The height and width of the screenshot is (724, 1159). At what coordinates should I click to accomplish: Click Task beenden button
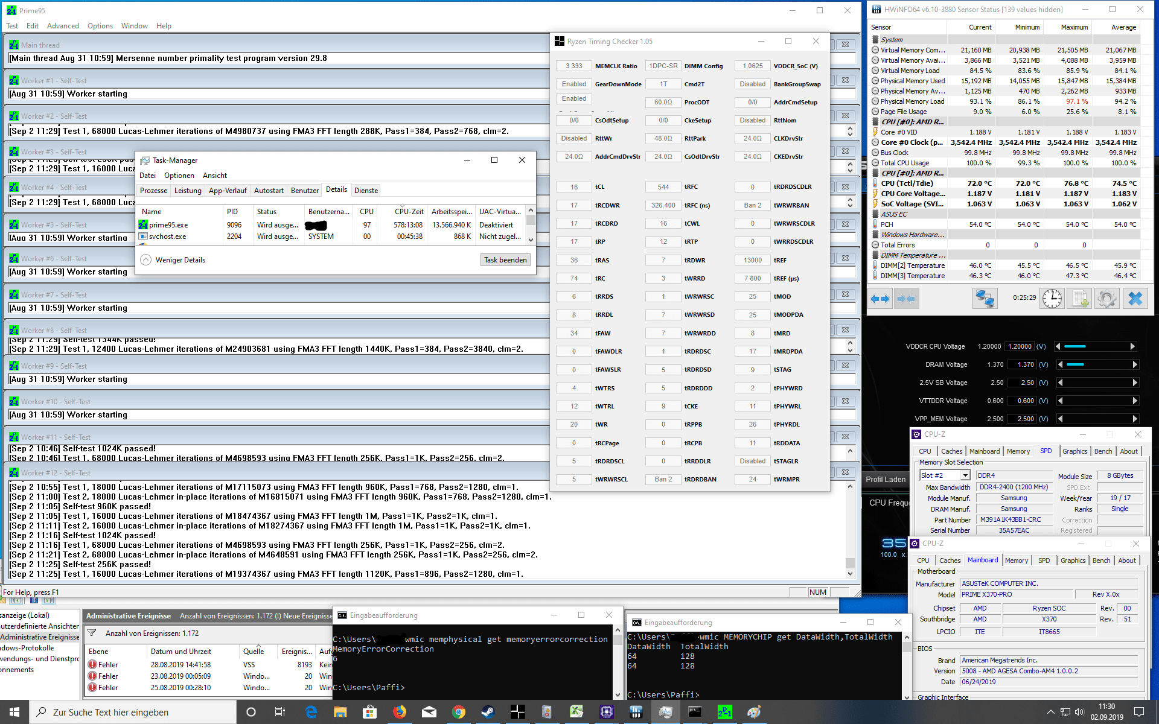[x=505, y=260]
